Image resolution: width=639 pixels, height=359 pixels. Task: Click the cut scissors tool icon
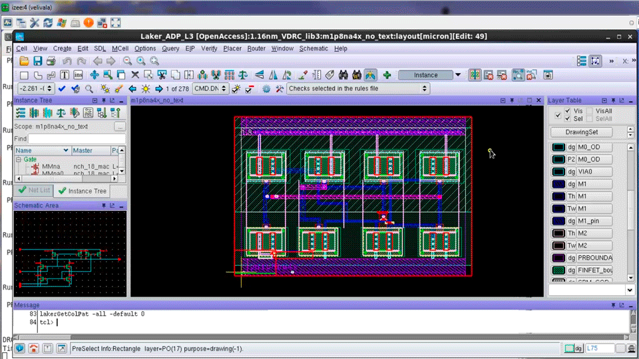(162, 75)
